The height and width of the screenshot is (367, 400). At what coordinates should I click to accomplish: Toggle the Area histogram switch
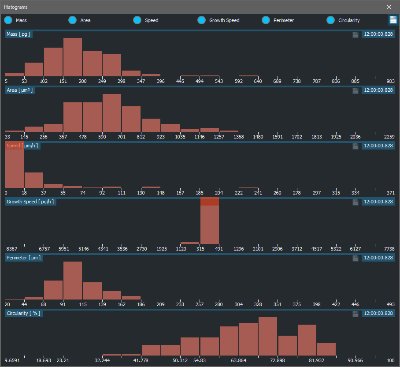click(x=73, y=20)
